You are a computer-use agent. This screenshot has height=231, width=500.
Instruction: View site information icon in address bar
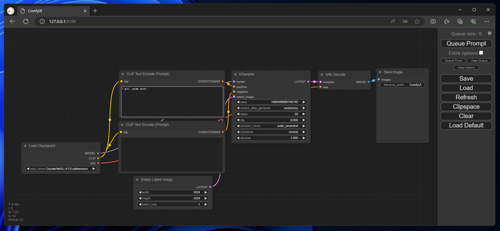(x=42, y=21)
